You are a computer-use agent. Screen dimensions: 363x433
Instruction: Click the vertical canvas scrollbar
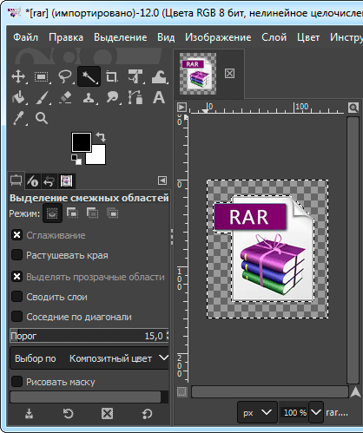coord(353,251)
